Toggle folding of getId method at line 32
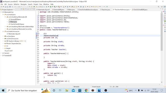Viewport: 166px width, 93px height. click(x=39, y=73)
